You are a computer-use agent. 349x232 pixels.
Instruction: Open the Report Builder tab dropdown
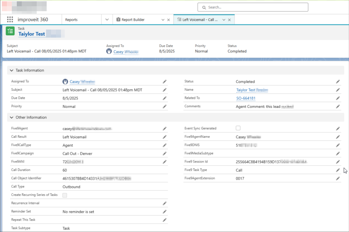coord(163,20)
